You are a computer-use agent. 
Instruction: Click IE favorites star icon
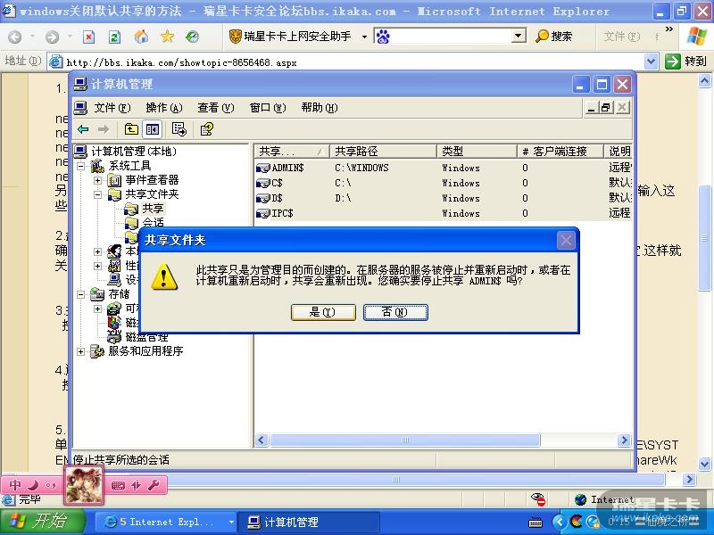click(x=167, y=37)
